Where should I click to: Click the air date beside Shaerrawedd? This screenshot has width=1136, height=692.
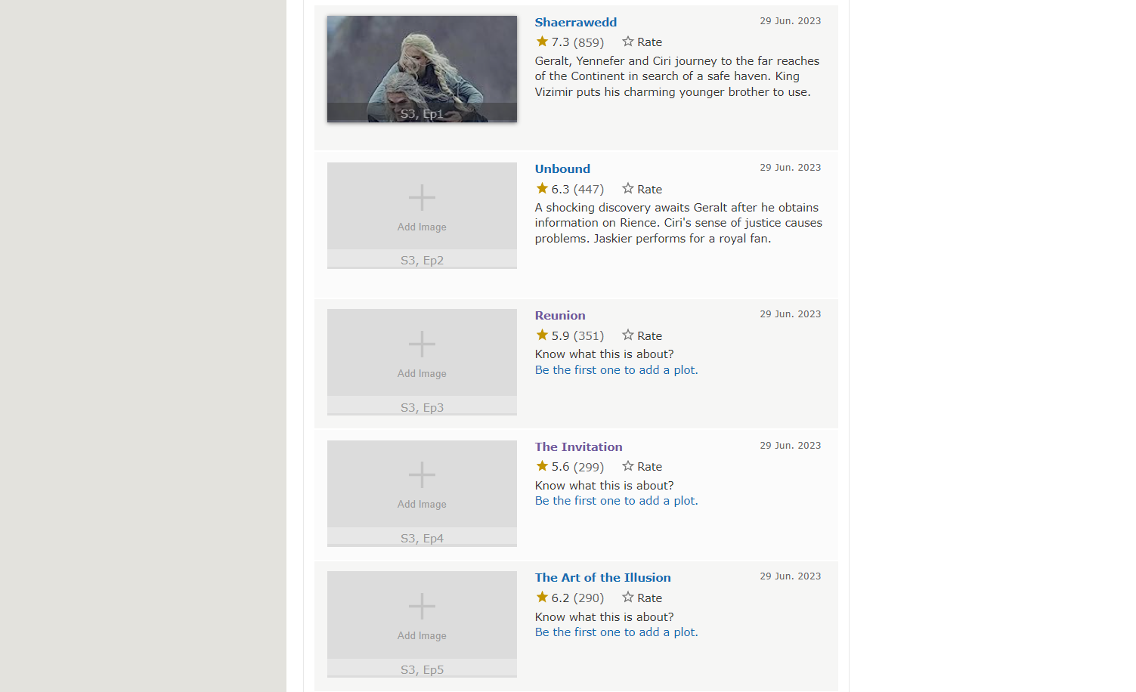(791, 21)
